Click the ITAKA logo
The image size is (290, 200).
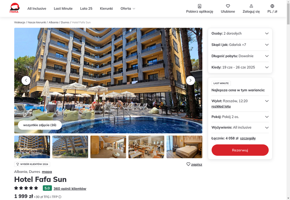14,8
